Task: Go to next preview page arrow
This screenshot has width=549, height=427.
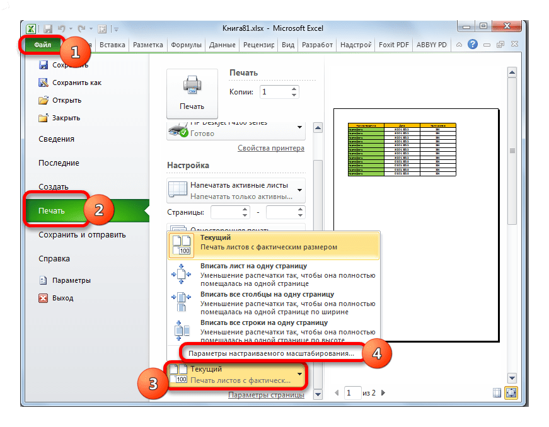Action: pos(383,393)
